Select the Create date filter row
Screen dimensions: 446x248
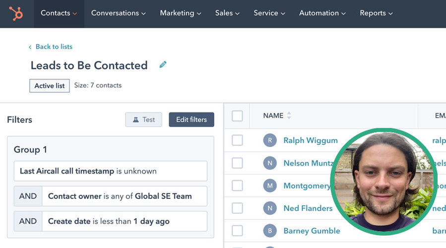(x=124, y=221)
